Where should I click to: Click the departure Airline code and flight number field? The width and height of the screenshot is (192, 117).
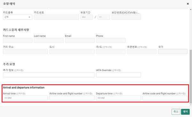[165, 98]
